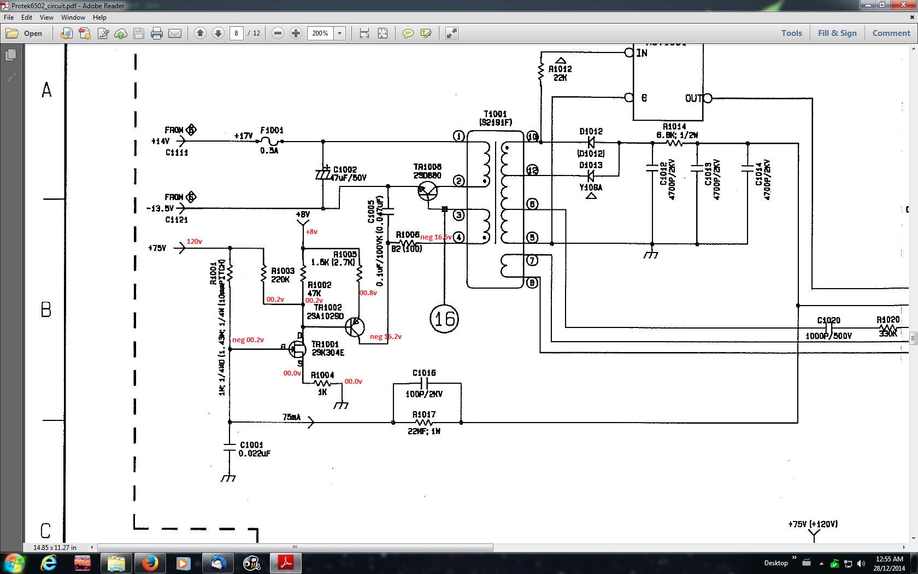Click the scroll down arrow
The height and width of the screenshot is (574, 918).
(913, 538)
